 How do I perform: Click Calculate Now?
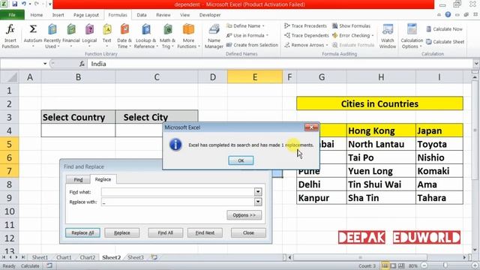(x=445, y=29)
